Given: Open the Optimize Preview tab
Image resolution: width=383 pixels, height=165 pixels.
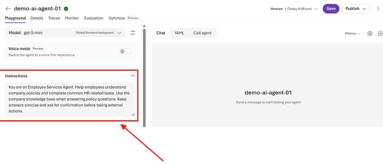Looking at the screenshot, I should click(124, 18).
